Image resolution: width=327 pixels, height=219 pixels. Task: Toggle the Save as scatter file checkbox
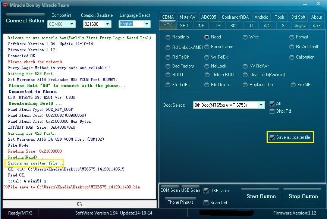click(272, 138)
